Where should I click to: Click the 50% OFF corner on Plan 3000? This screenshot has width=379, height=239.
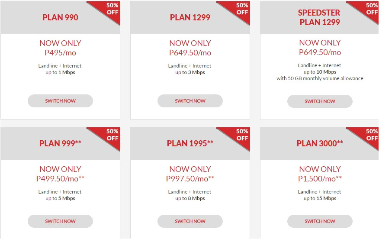[371, 135]
